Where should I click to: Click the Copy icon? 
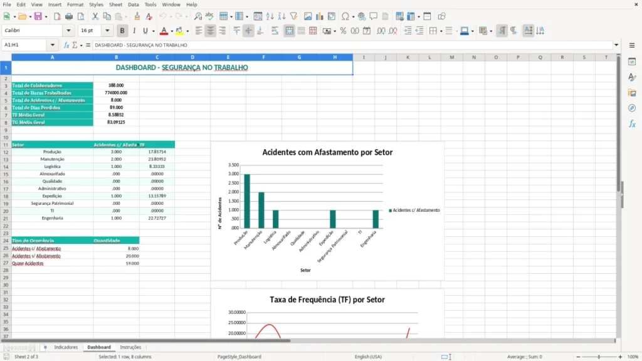pos(107,16)
